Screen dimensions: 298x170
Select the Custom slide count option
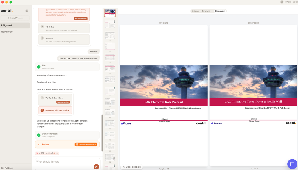[64, 40]
